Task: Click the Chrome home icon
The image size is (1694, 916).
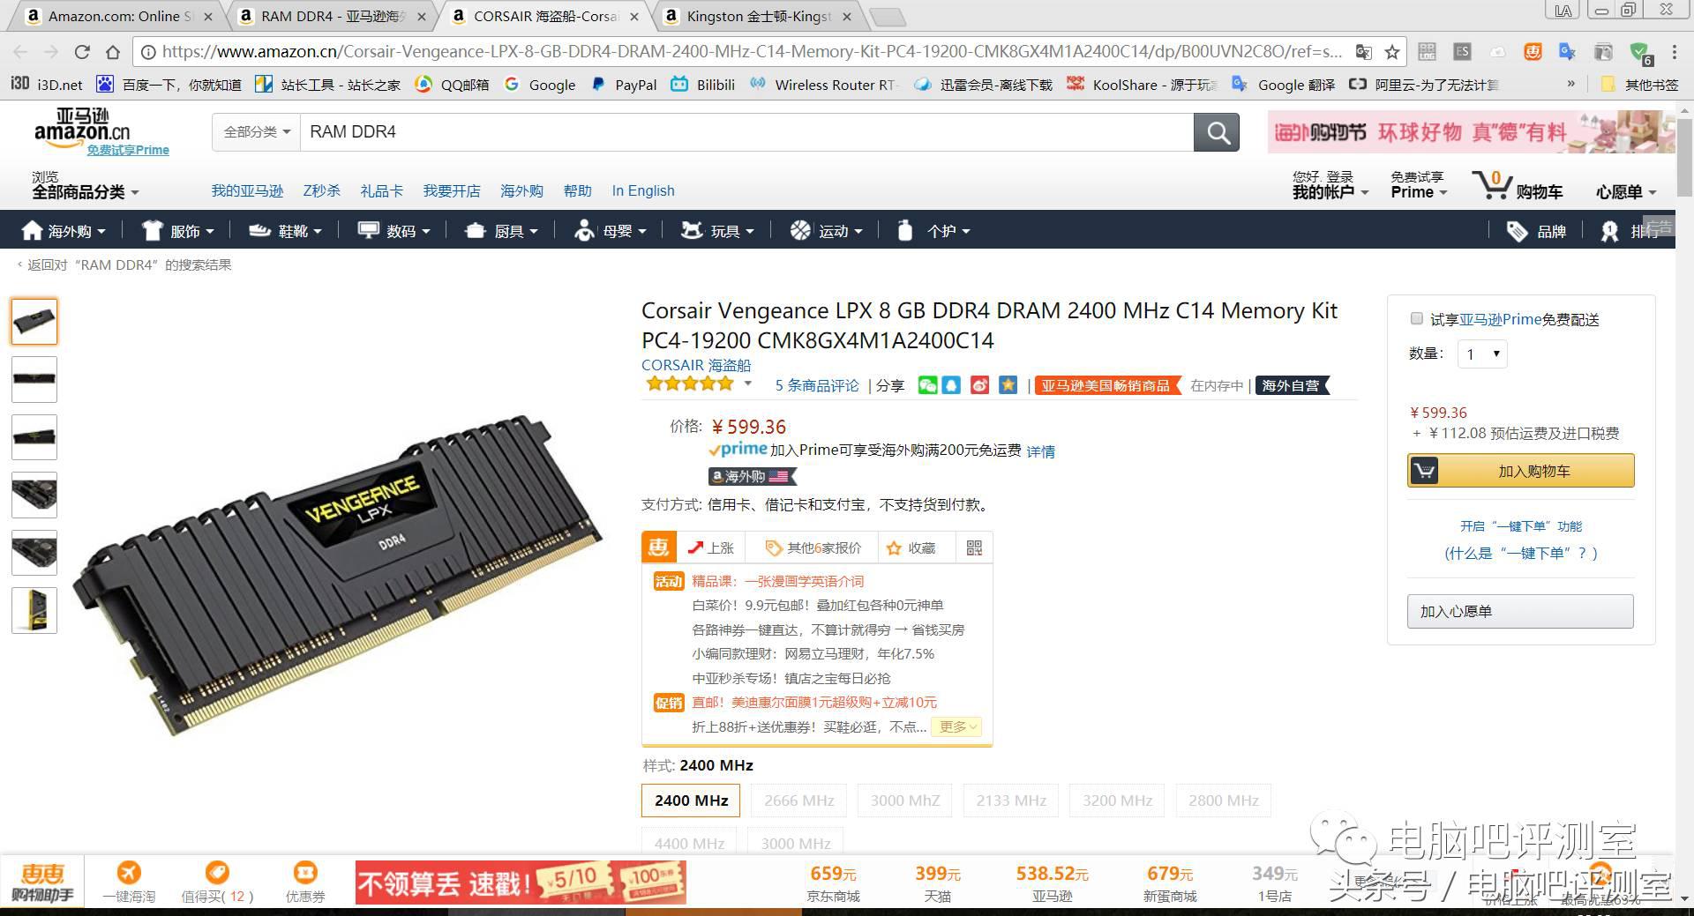Action: (x=112, y=52)
